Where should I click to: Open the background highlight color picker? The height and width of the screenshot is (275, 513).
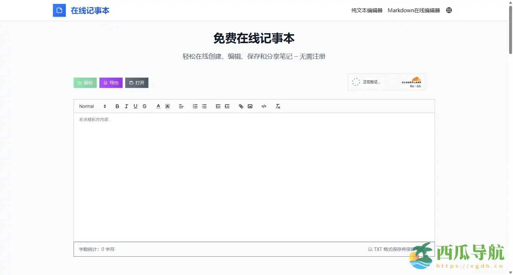coord(167,106)
